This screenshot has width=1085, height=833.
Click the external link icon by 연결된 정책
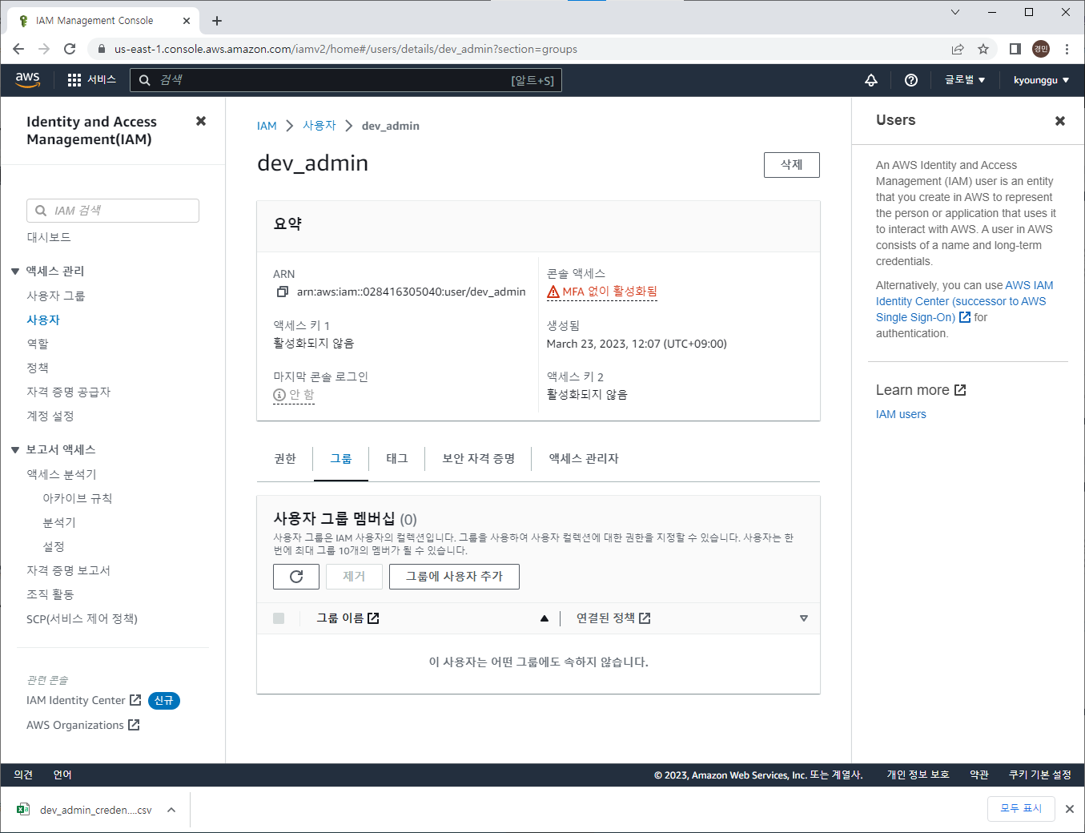(645, 618)
